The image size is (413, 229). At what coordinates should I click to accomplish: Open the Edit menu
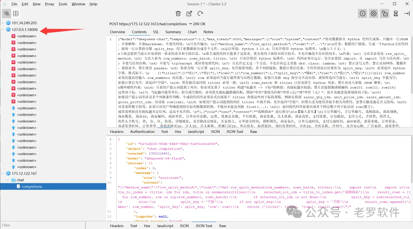pos(25,4)
